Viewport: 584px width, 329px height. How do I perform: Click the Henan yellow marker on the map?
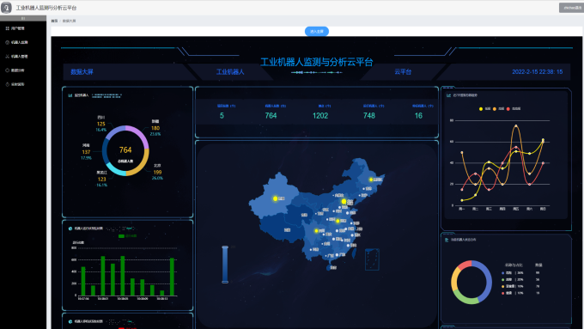pos(338,221)
